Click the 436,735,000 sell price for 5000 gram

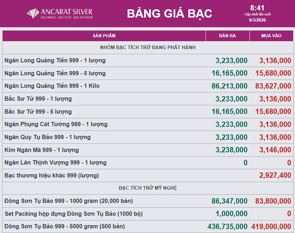(227, 227)
